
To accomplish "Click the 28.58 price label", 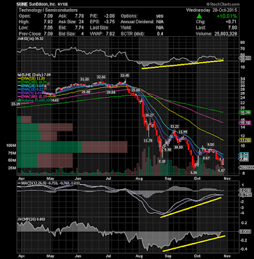I will coord(111,92).
